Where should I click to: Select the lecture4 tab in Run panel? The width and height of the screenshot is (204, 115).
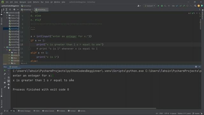click(14, 67)
